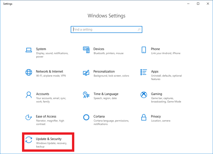Open the Apps settings title
The width and height of the screenshot is (213, 154).
click(155, 71)
